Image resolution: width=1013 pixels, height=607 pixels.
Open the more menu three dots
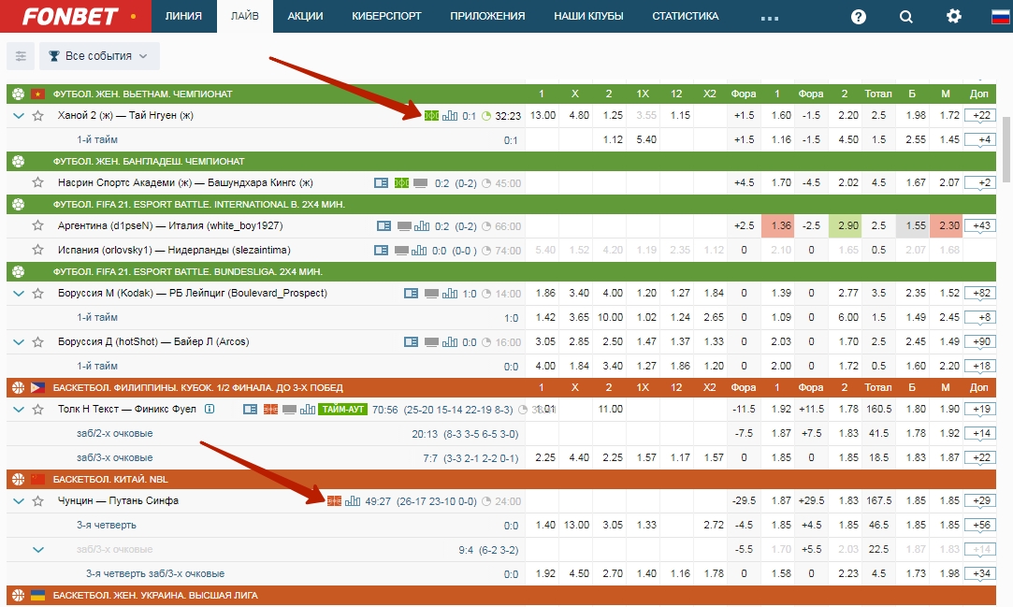[770, 18]
